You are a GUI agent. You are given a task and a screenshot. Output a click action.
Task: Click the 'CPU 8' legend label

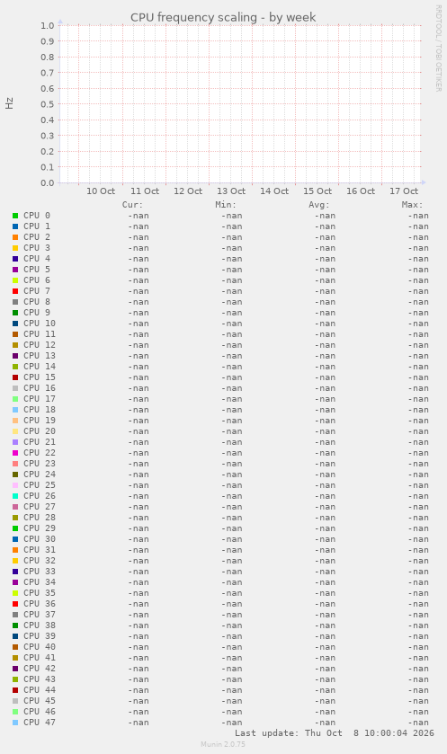[x=37, y=301]
